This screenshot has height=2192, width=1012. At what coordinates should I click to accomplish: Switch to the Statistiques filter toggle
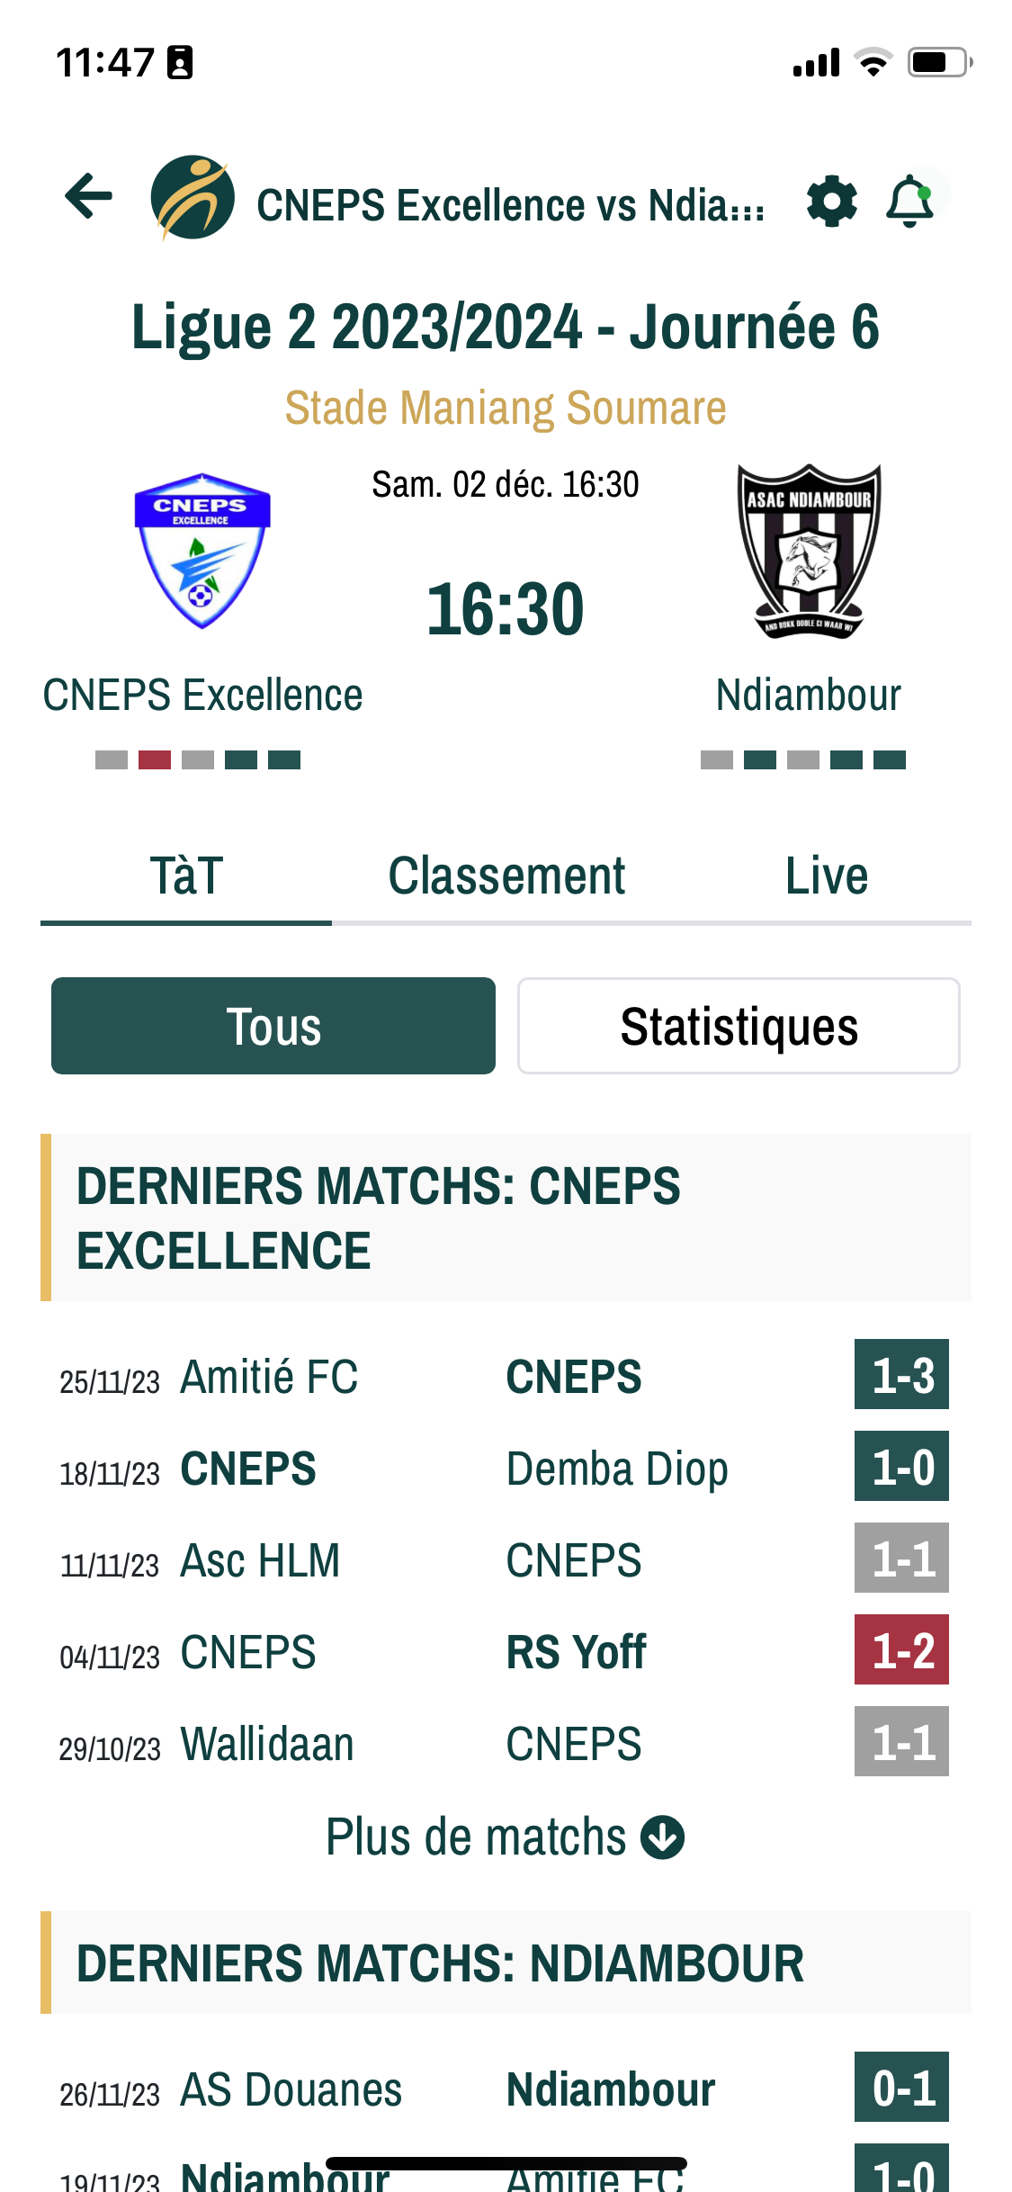pyautogui.click(x=739, y=1026)
